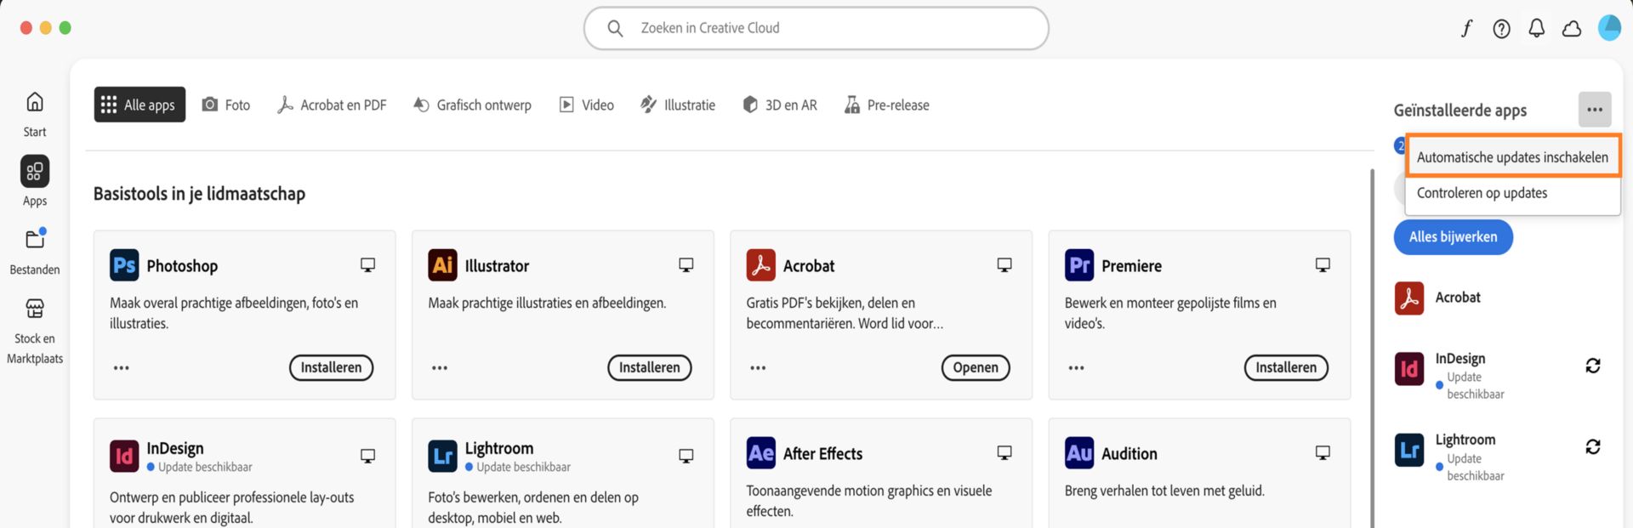Screen dimensions: 1633x528
Task: Install Illustrator with Installeren button
Action: click(x=650, y=368)
